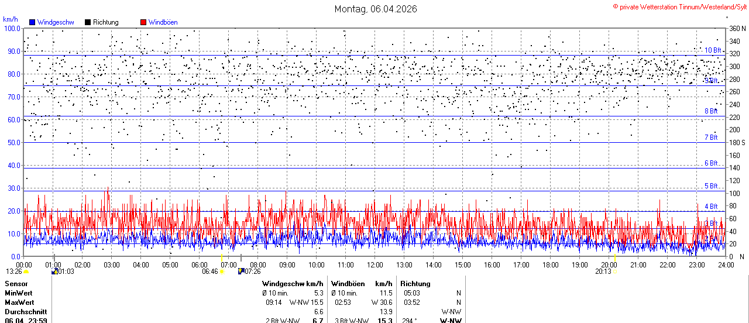Click the yellow sunrise tick on time axis near 06:46

(x=221, y=259)
